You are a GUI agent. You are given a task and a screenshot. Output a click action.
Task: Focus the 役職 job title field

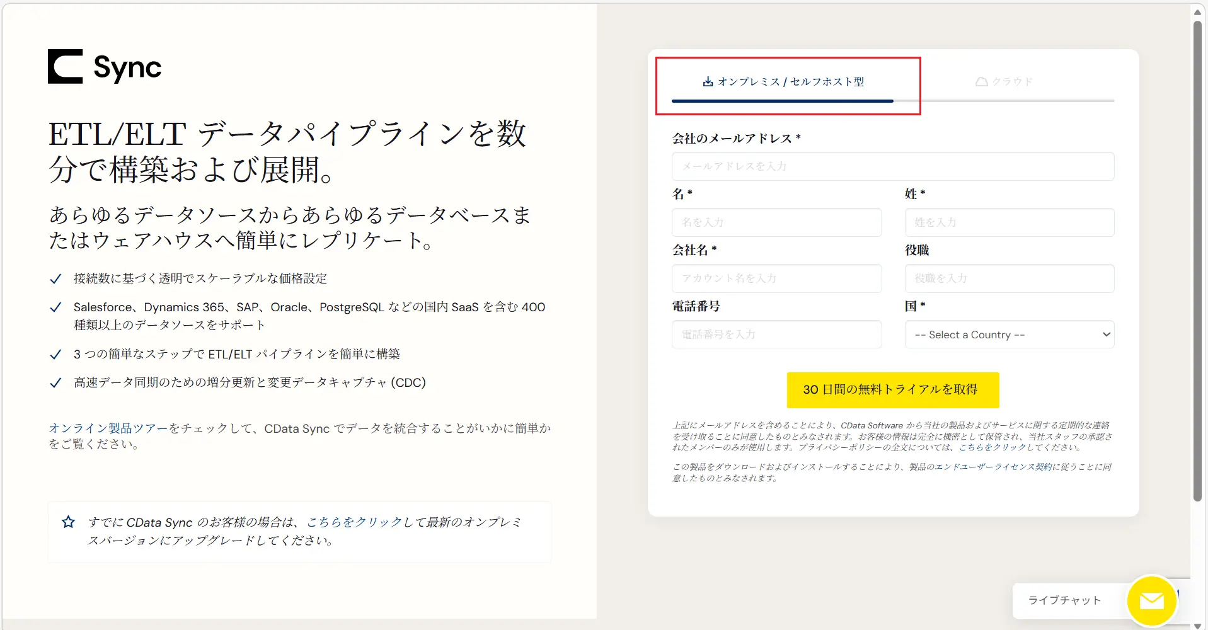(1010, 278)
